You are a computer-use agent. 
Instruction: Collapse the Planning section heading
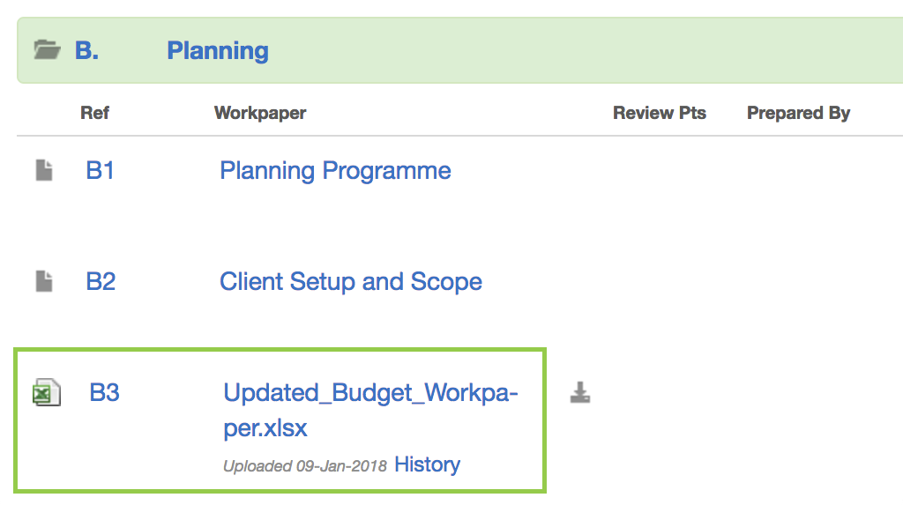[218, 50]
